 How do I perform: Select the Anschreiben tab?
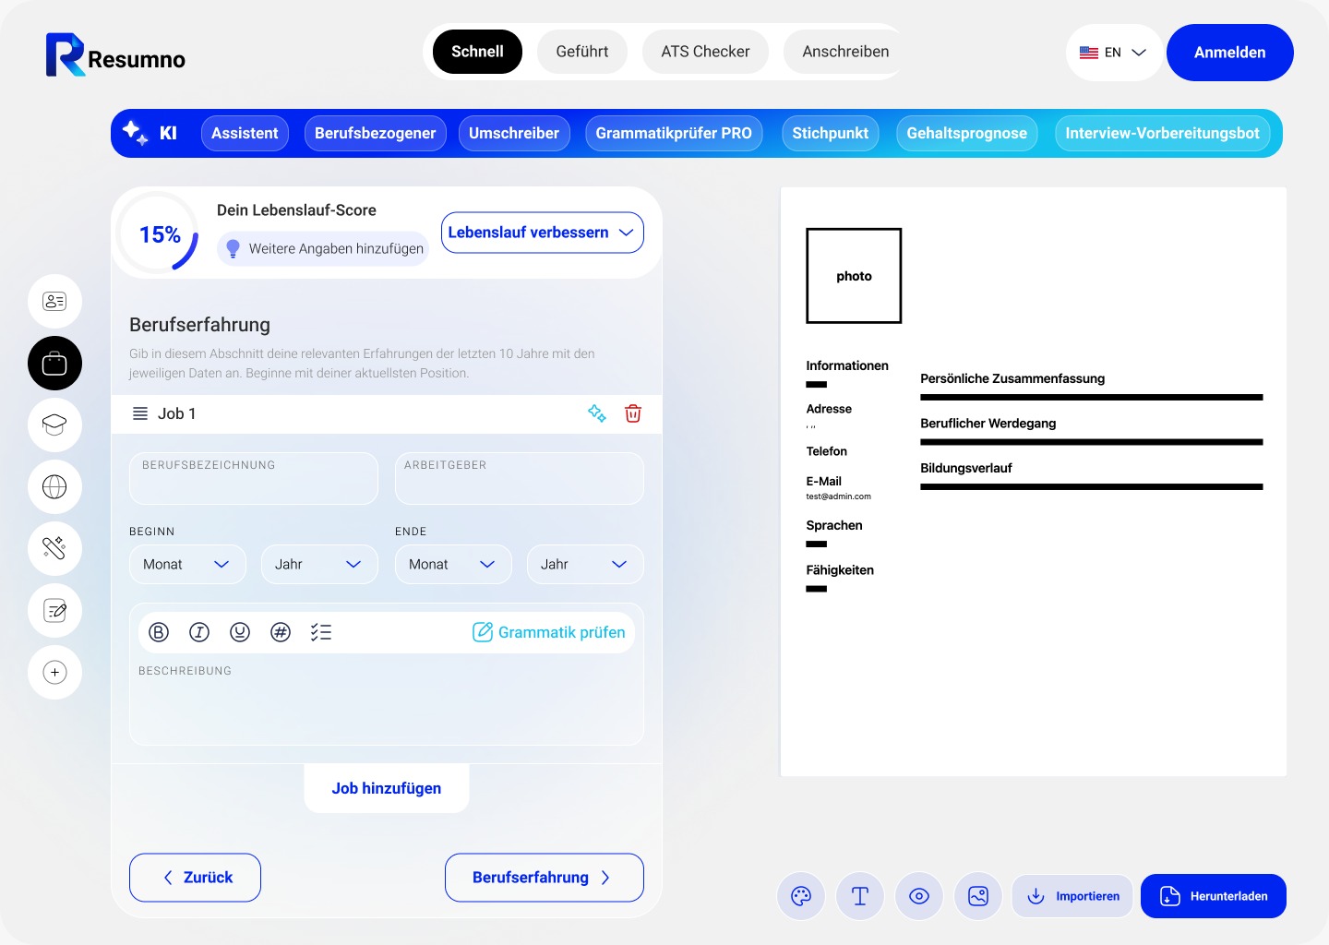click(845, 52)
